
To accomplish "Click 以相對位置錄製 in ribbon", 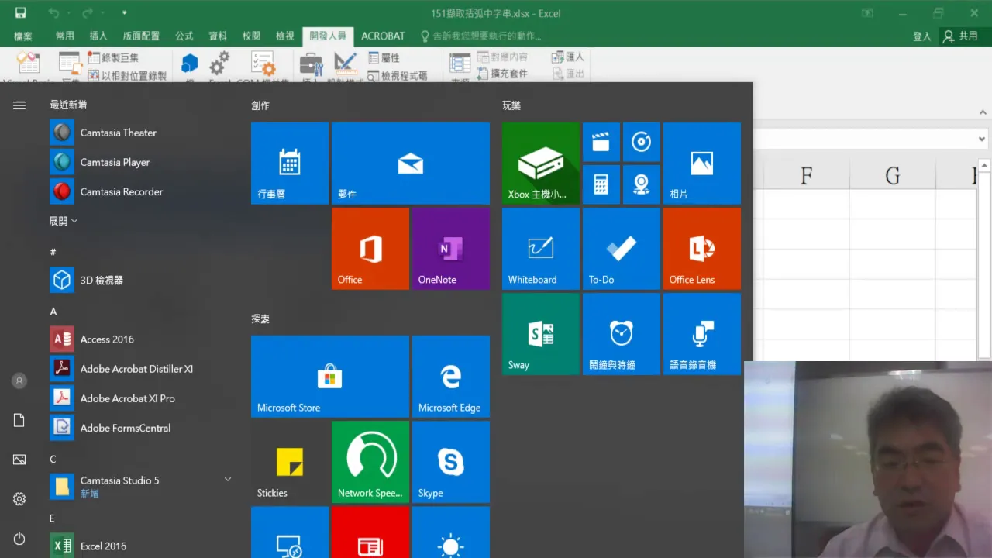I will click(127, 75).
